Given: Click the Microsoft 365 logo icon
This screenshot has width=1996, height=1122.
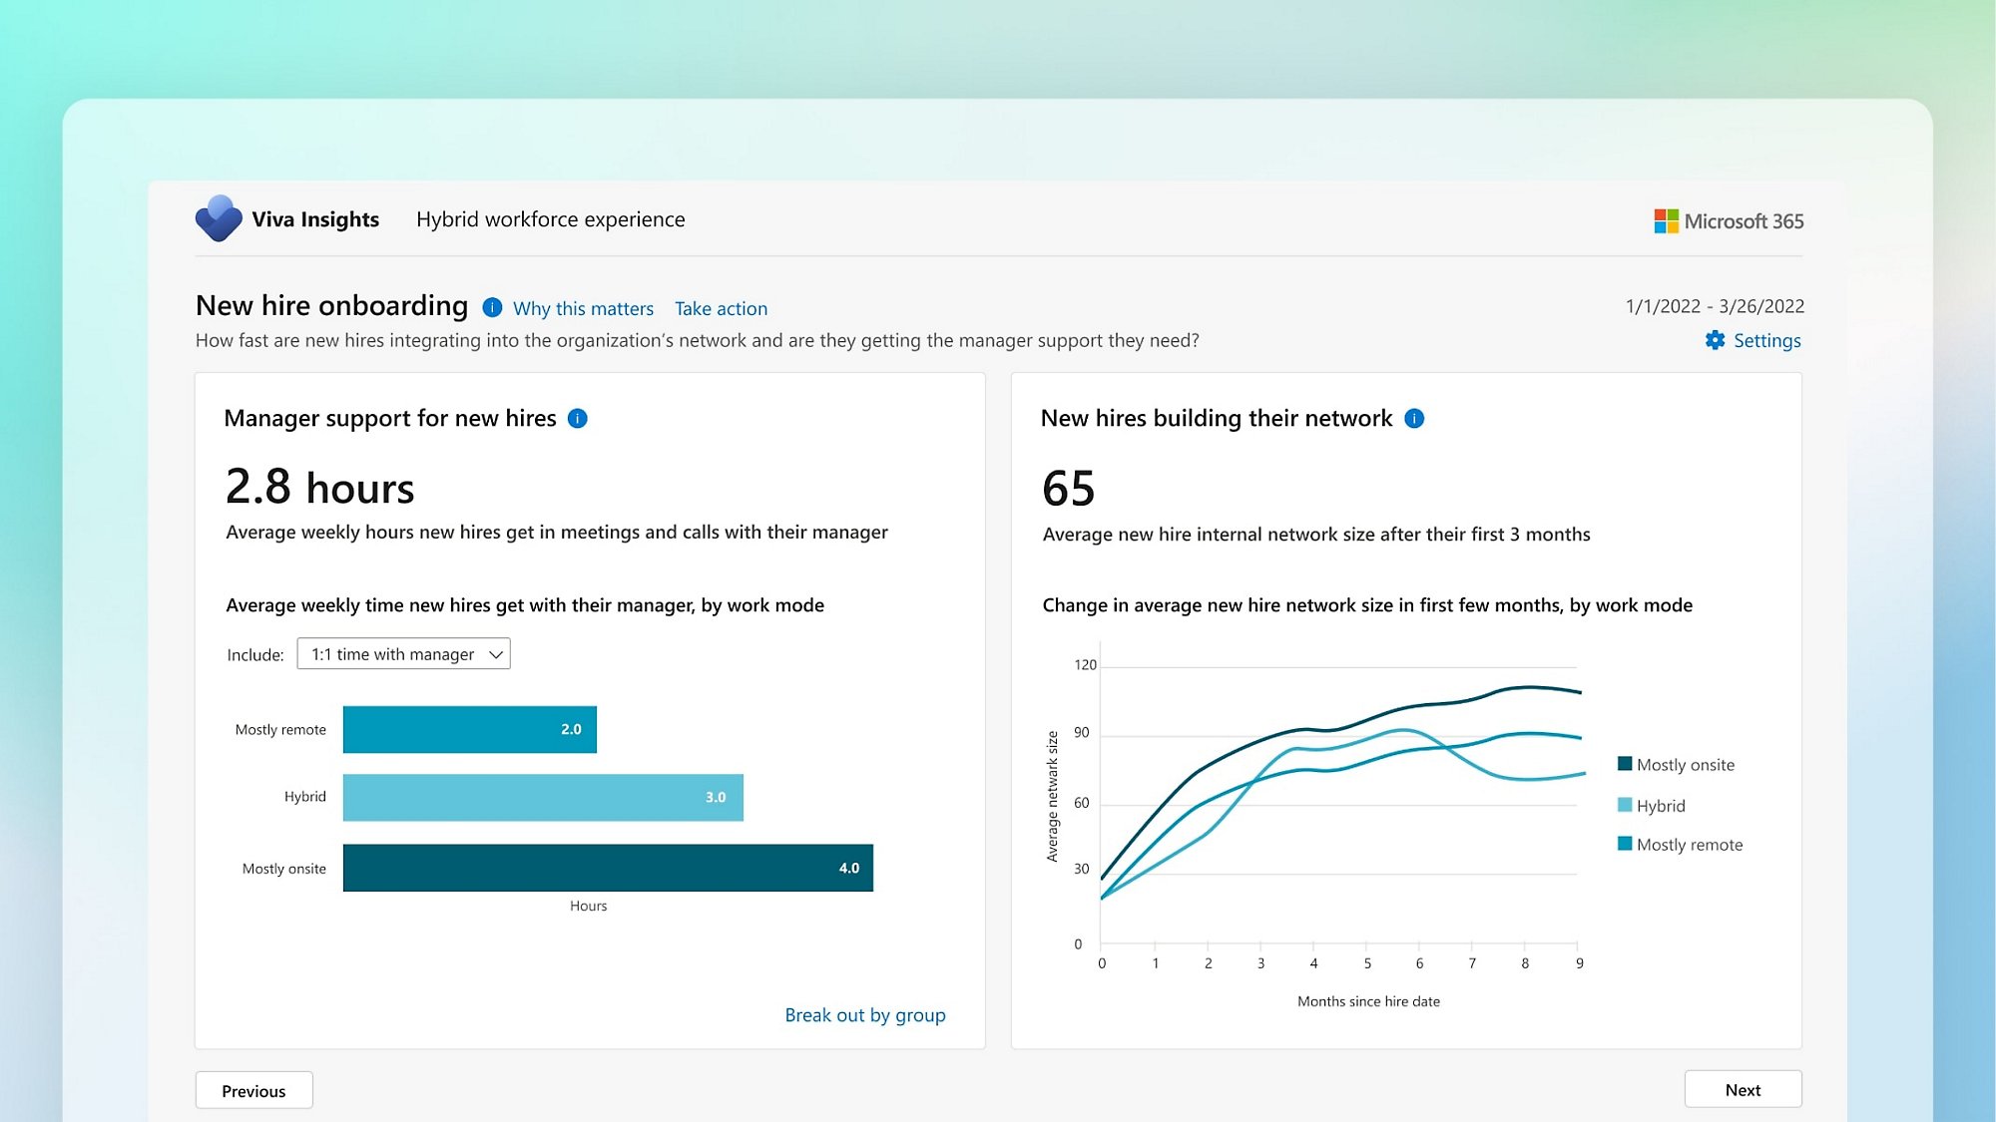Looking at the screenshot, I should click(x=1666, y=220).
